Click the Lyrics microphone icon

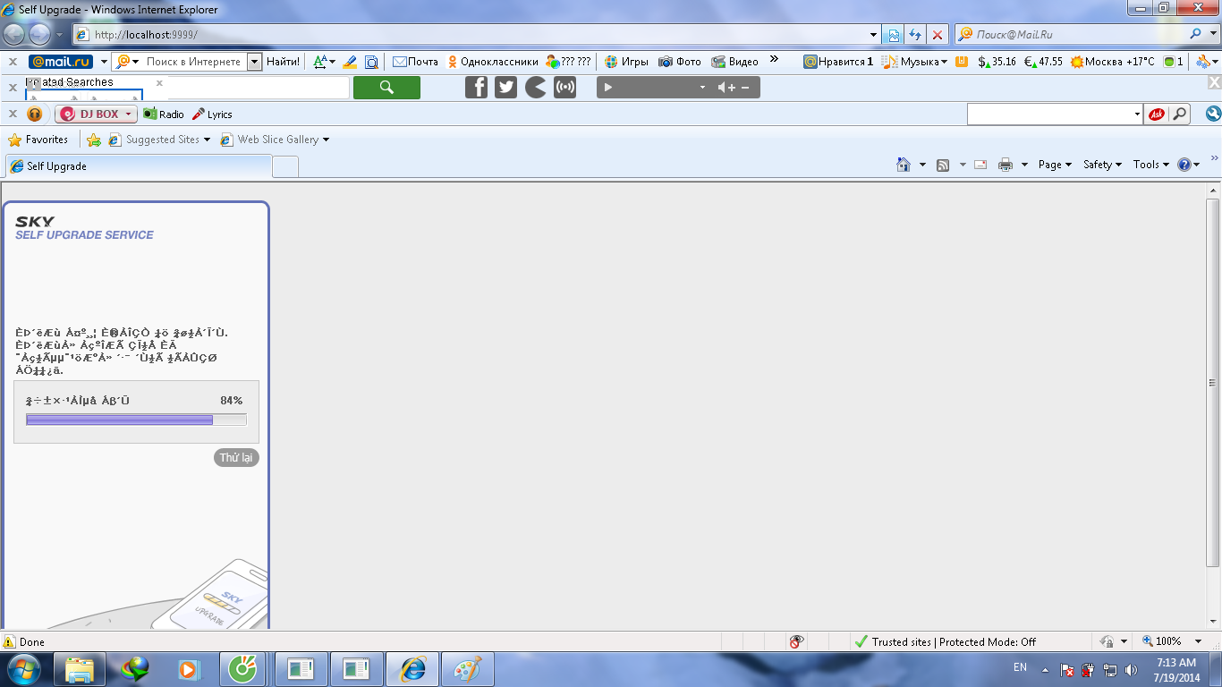pyautogui.click(x=199, y=114)
